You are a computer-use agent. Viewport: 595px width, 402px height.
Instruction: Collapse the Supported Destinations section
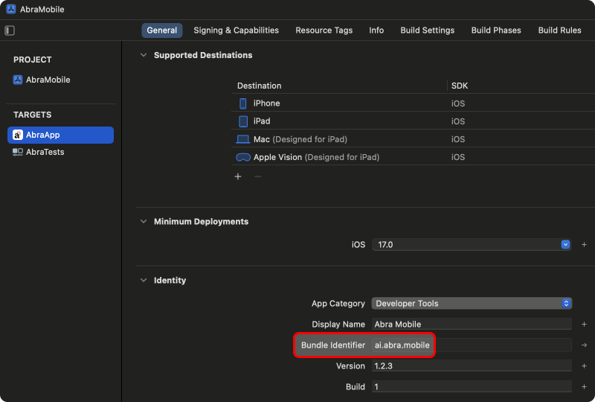click(x=144, y=55)
